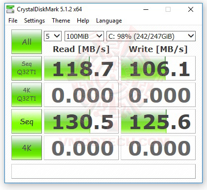The image size is (207, 190).
Task: Click the Seq read result 130.5
Action: (81, 121)
